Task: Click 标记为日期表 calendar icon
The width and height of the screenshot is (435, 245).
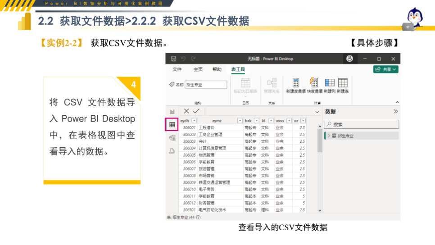Action: 245,83
